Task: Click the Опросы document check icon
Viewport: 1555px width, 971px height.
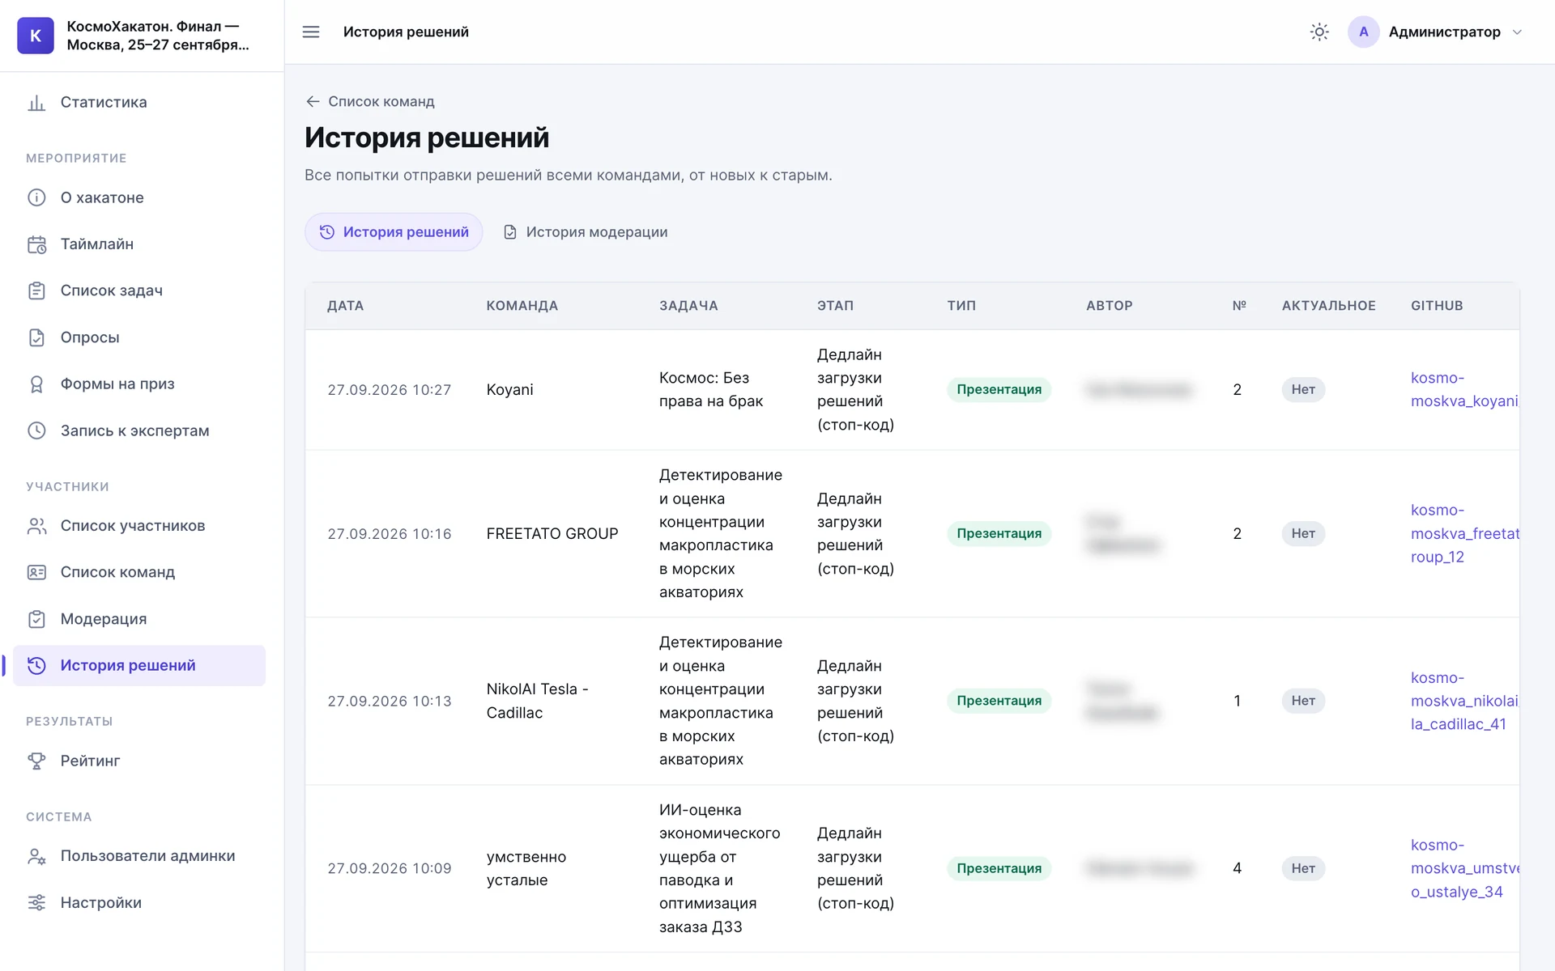Action: click(36, 337)
